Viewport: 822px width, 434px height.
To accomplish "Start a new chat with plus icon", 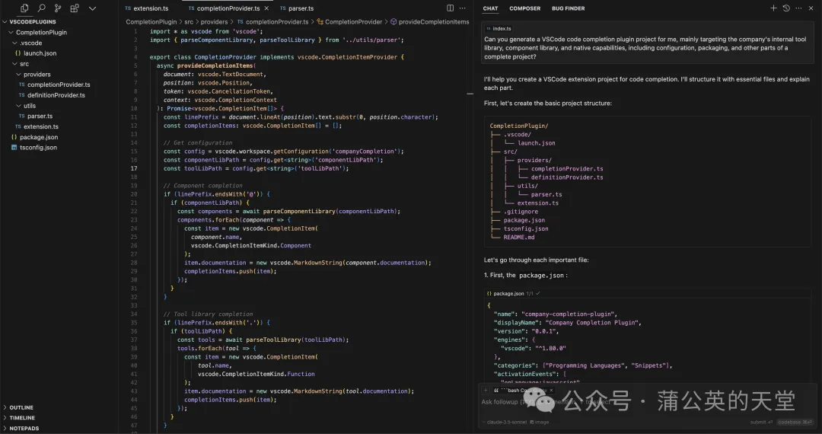I will (x=773, y=8).
